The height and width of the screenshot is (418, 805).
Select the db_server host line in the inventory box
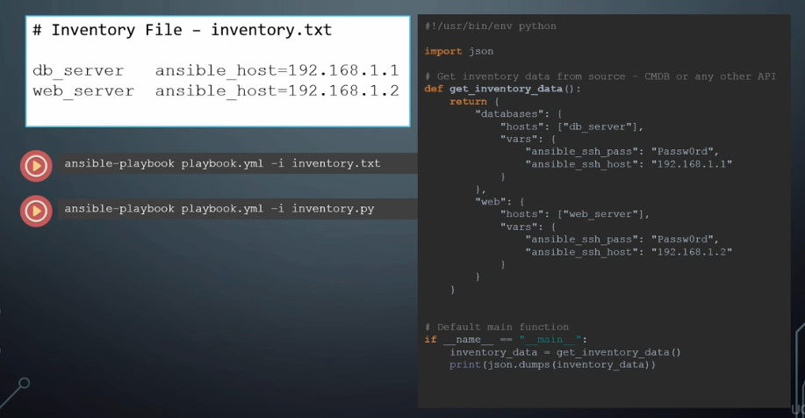tap(216, 70)
